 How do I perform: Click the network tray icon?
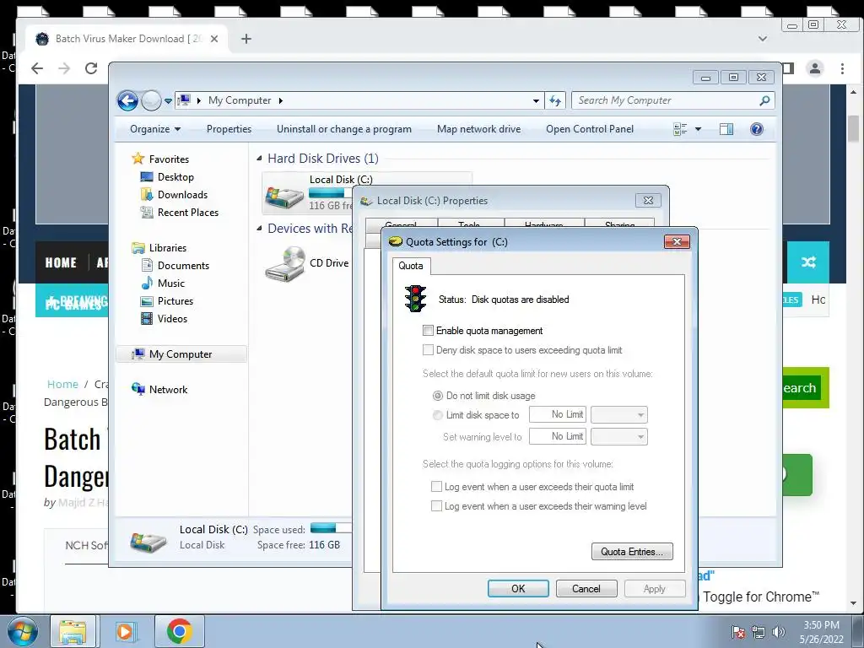pos(759,632)
